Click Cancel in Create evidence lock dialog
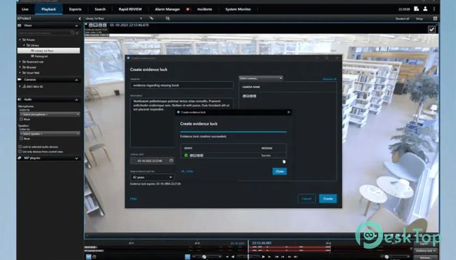 307,199
